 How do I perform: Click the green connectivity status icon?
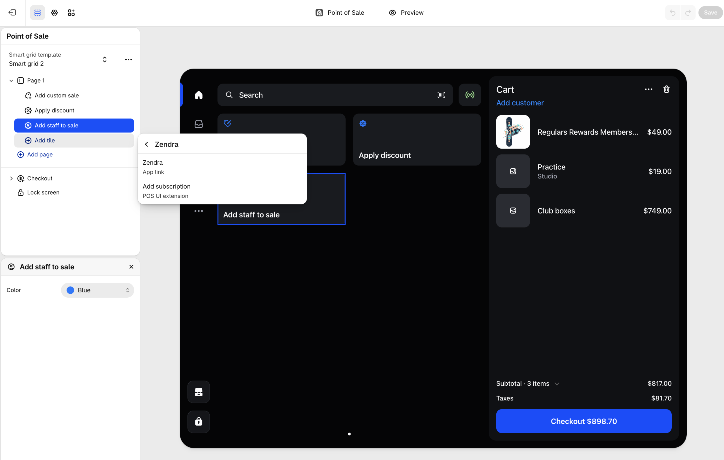click(x=470, y=95)
